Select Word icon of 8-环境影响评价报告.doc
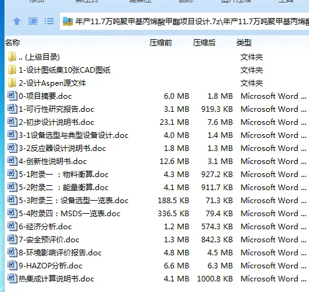 point(12,252)
